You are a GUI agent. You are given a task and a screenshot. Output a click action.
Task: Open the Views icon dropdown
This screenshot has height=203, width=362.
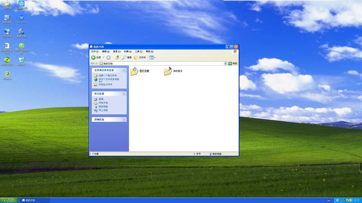coord(152,58)
